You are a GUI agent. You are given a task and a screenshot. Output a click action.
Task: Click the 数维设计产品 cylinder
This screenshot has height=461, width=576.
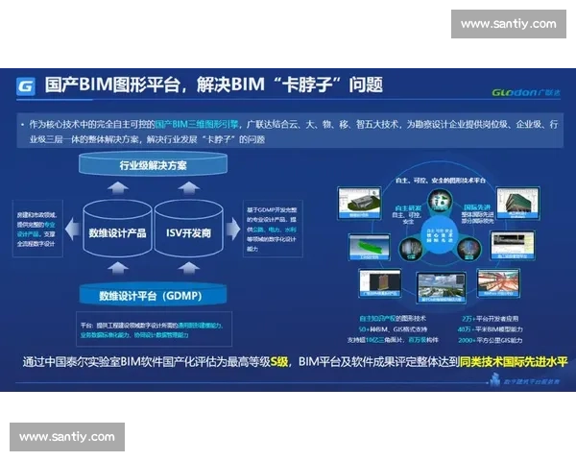[x=117, y=229]
